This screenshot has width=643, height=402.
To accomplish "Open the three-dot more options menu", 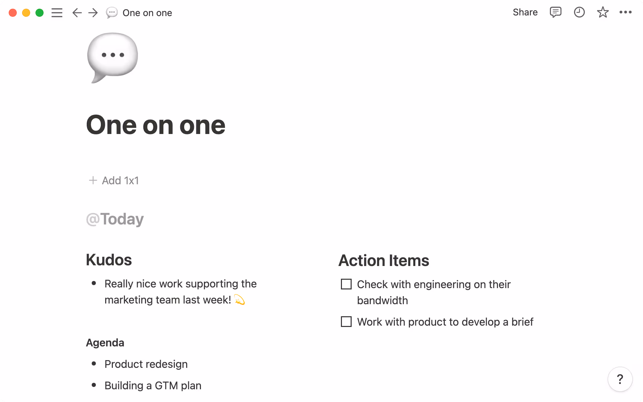I will coord(625,12).
